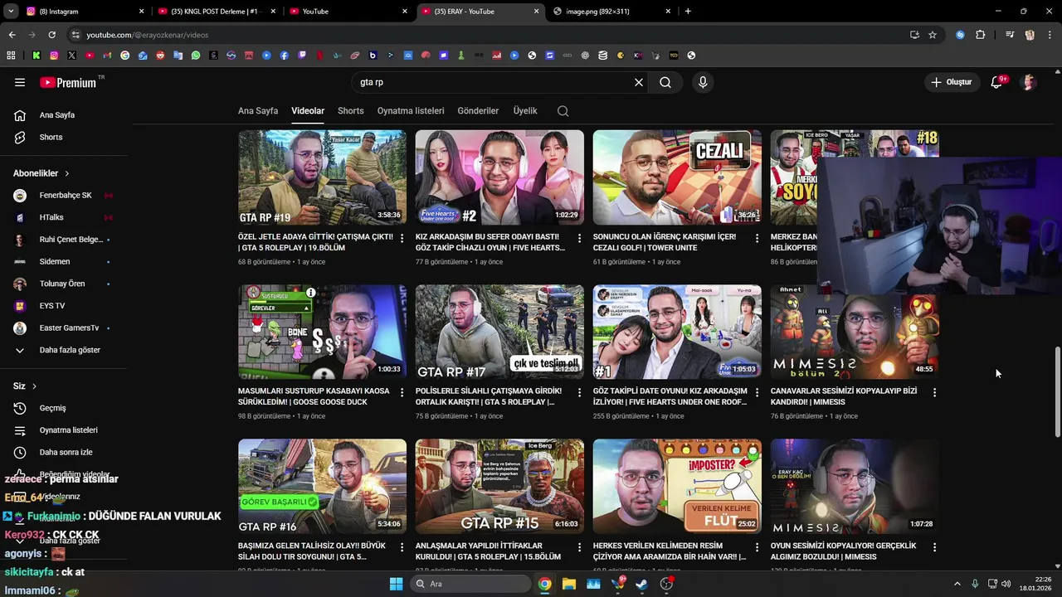
Task: Open the YouTube guide hamburger menu
Action: 20,82
